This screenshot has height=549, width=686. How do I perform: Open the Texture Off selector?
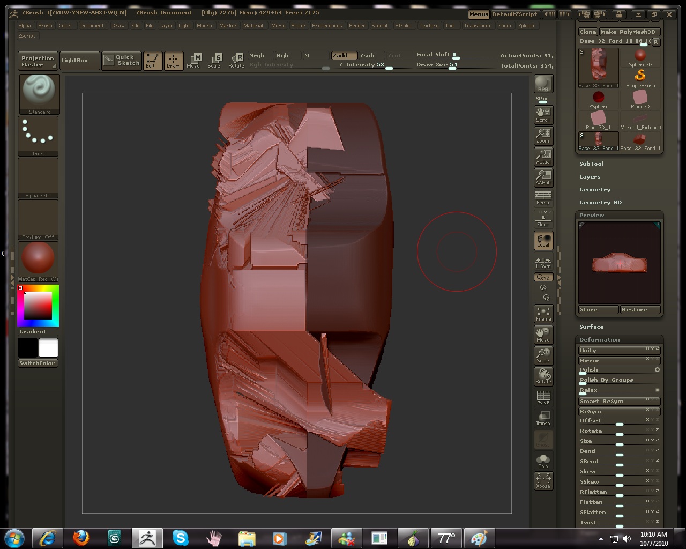(39, 220)
